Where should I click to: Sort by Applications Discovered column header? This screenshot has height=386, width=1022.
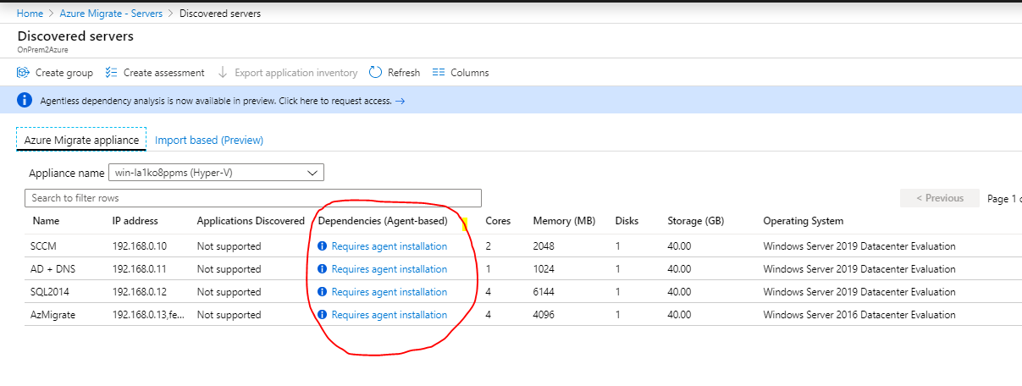(251, 221)
